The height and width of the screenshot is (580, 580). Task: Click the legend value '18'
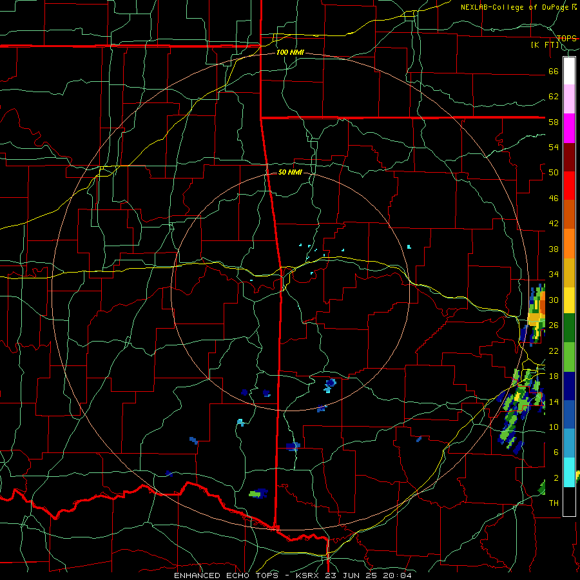point(554,376)
